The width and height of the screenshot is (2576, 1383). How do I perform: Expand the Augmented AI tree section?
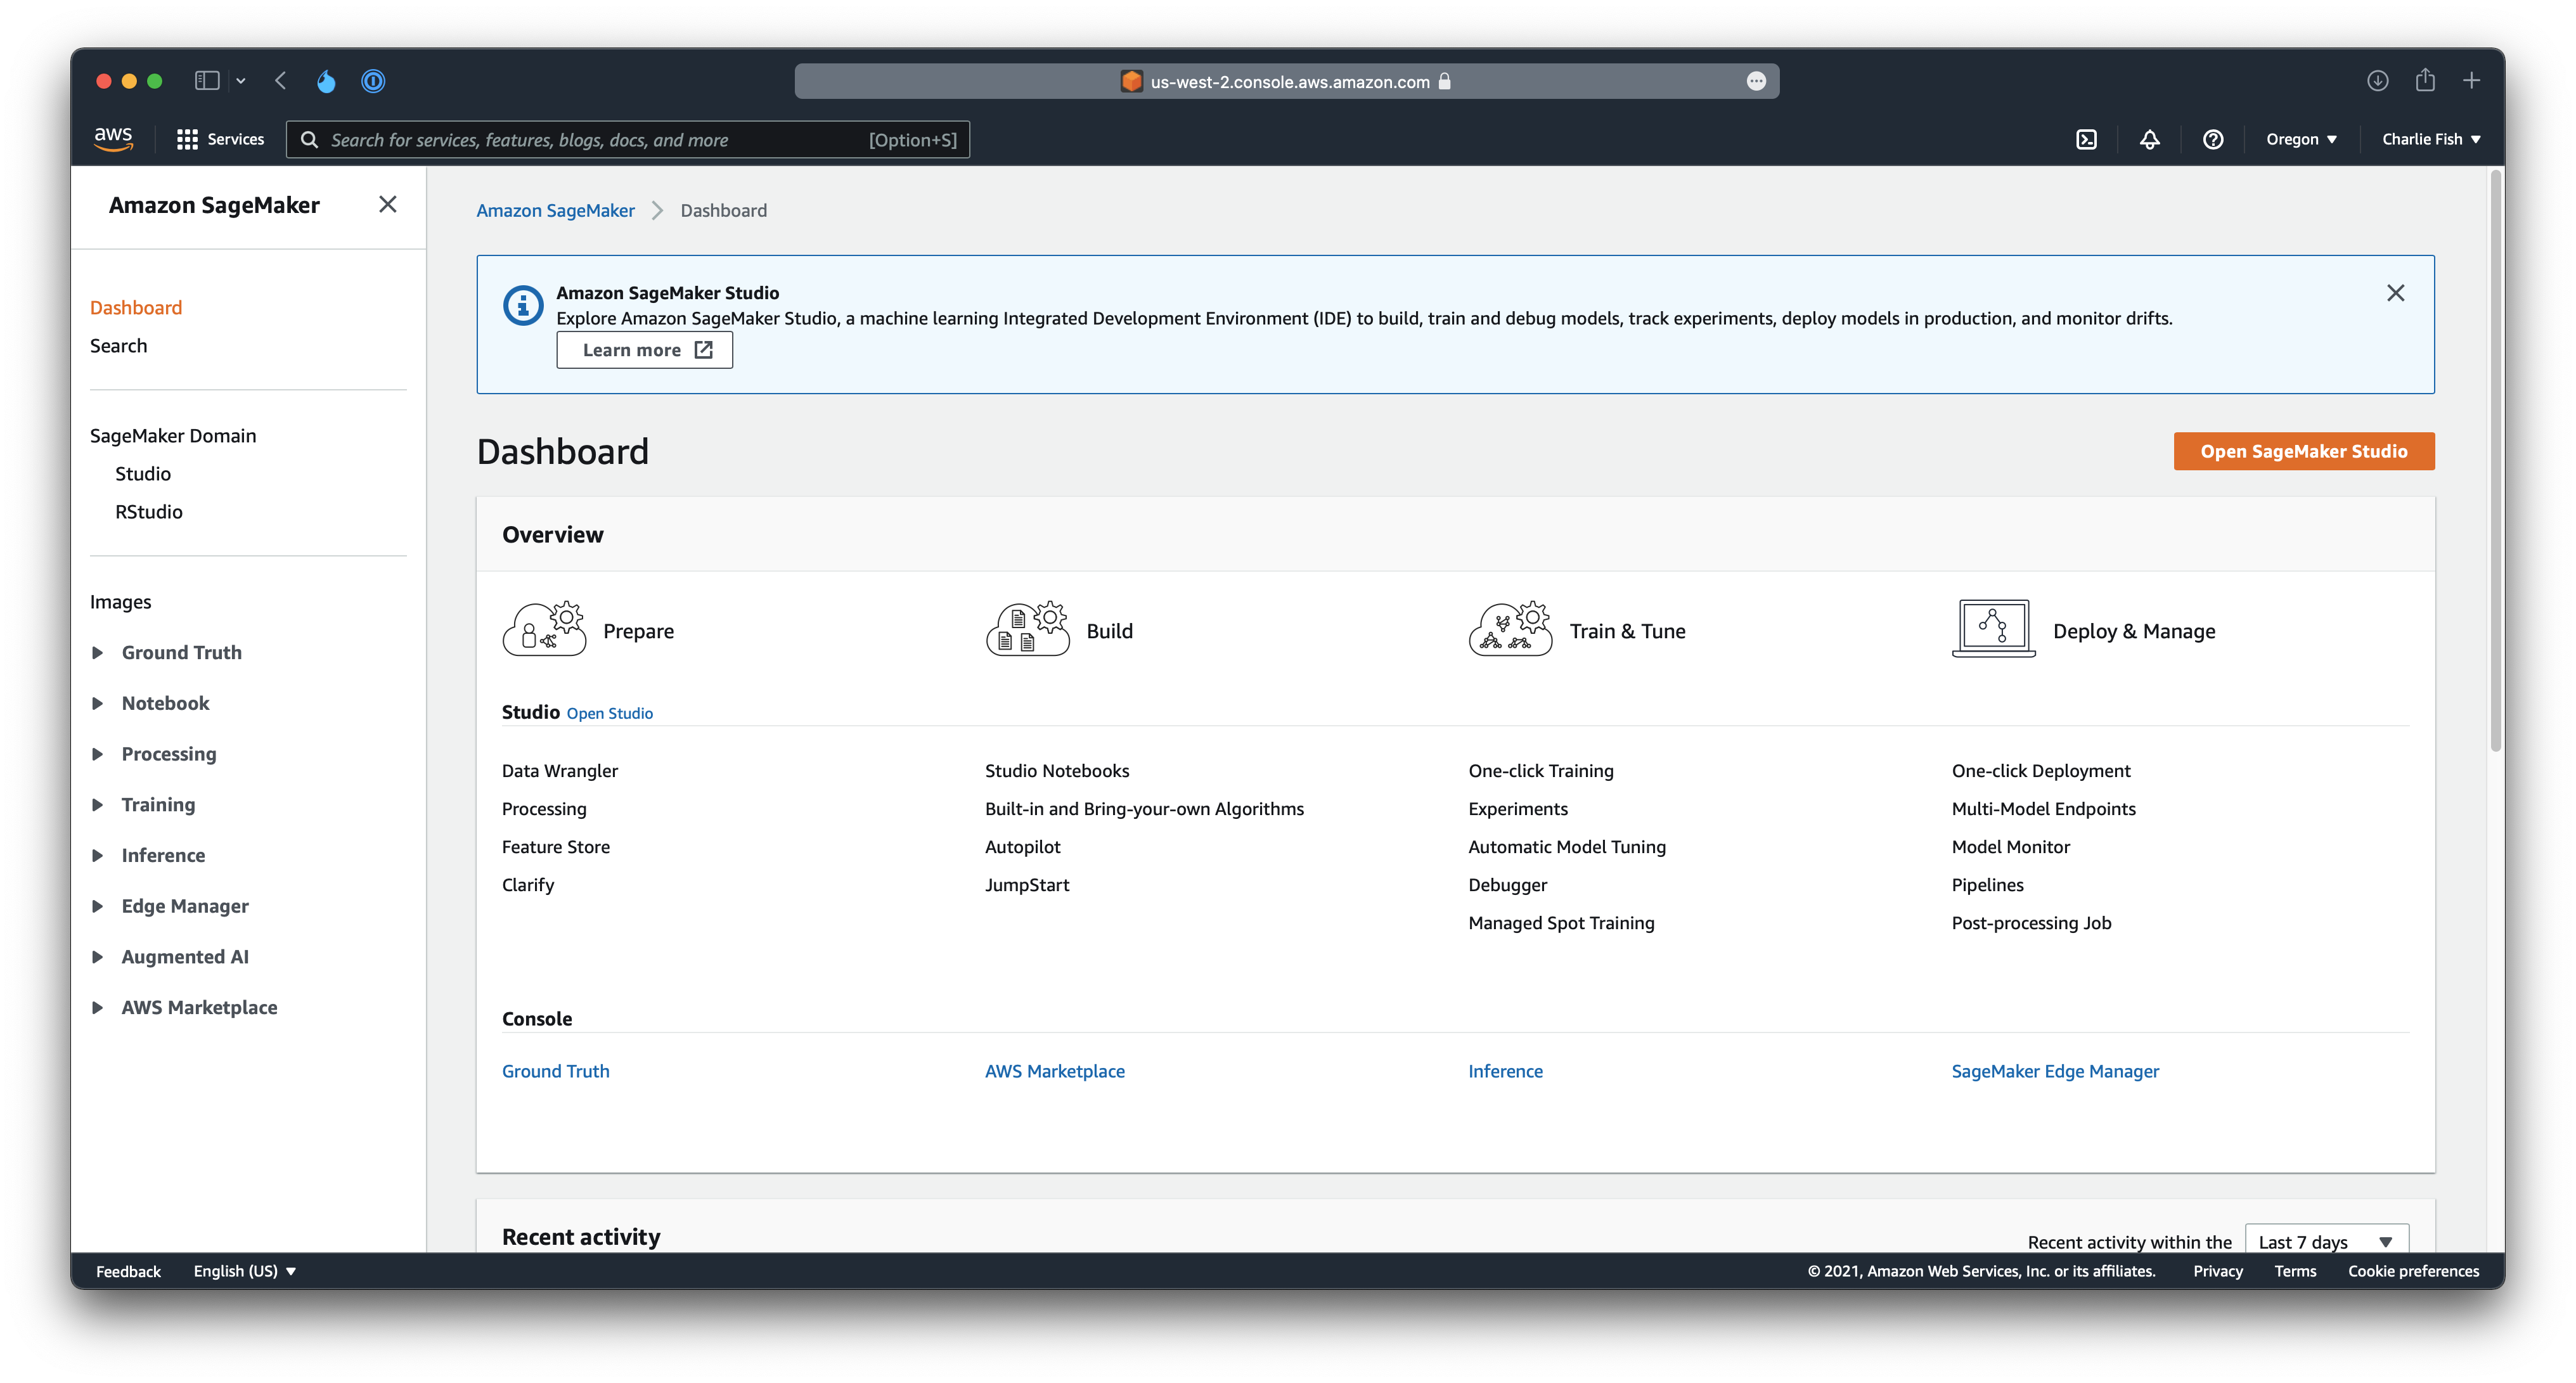pyautogui.click(x=98, y=957)
